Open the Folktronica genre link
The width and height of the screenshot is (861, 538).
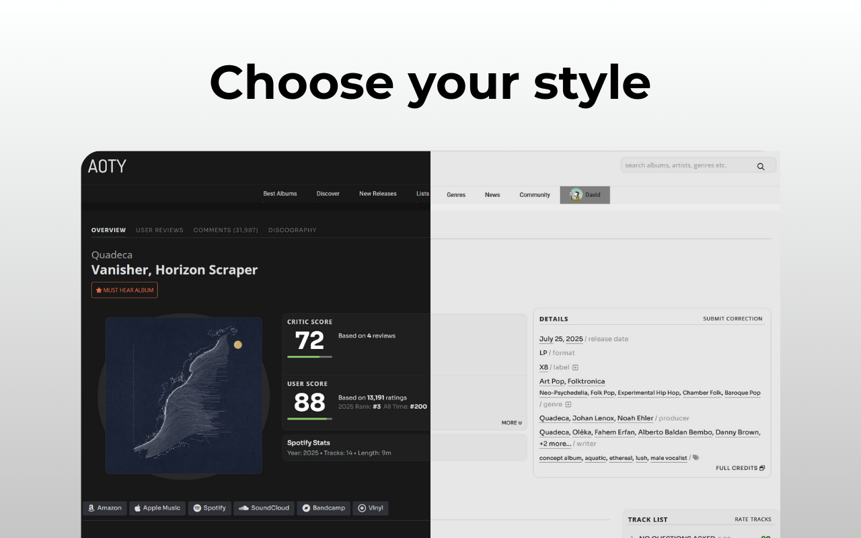pos(586,381)
